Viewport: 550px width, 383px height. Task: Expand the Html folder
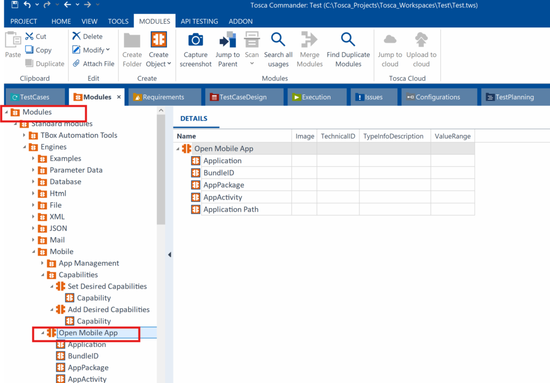pyautogui.click(x=33, y=194)
